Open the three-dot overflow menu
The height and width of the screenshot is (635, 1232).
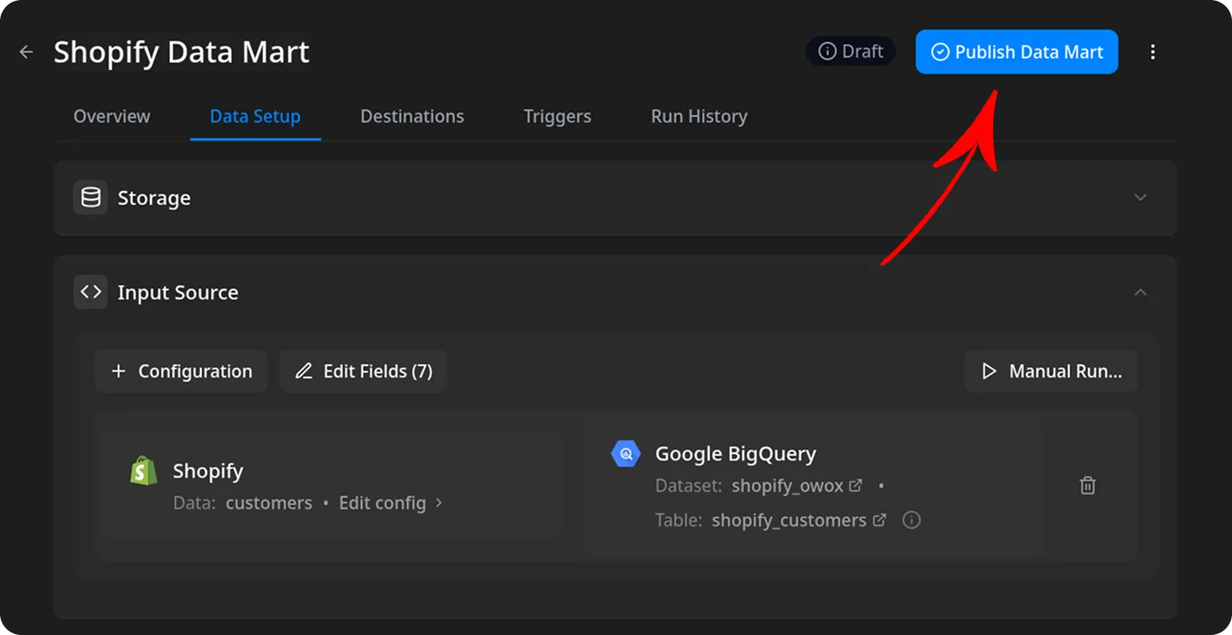pos(1153,52)
